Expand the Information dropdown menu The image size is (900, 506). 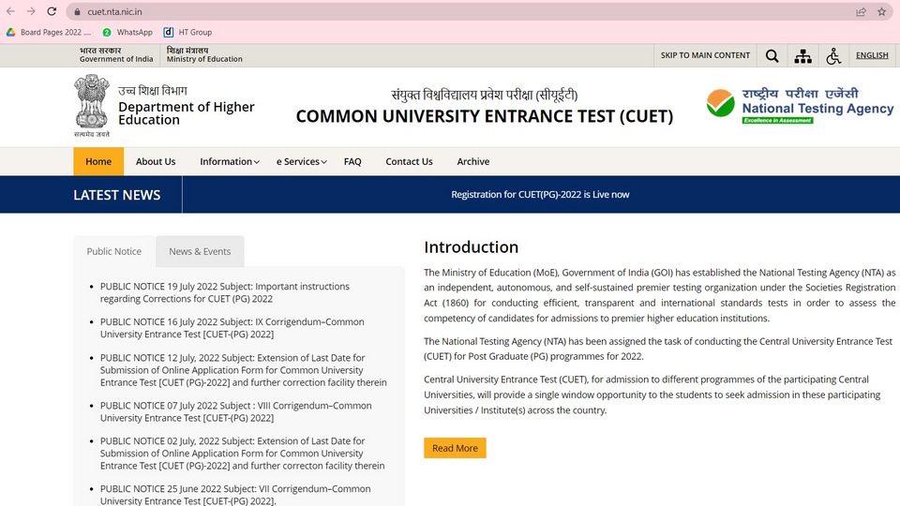click(x=229, y=162)
